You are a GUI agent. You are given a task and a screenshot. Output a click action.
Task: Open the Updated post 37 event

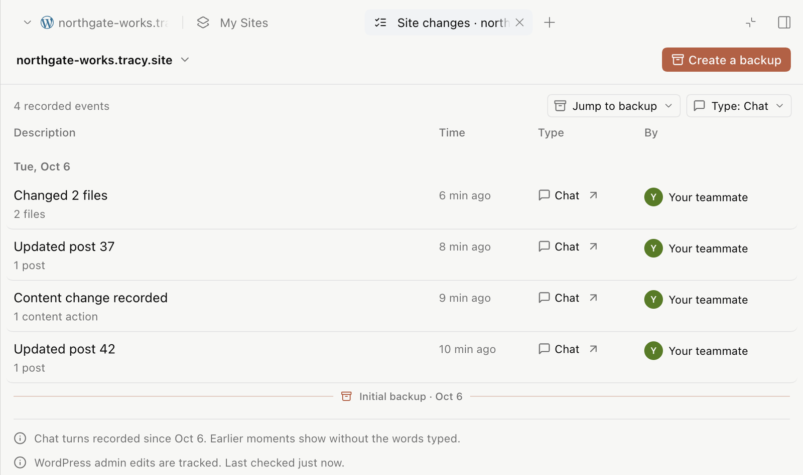coord(401,255)
